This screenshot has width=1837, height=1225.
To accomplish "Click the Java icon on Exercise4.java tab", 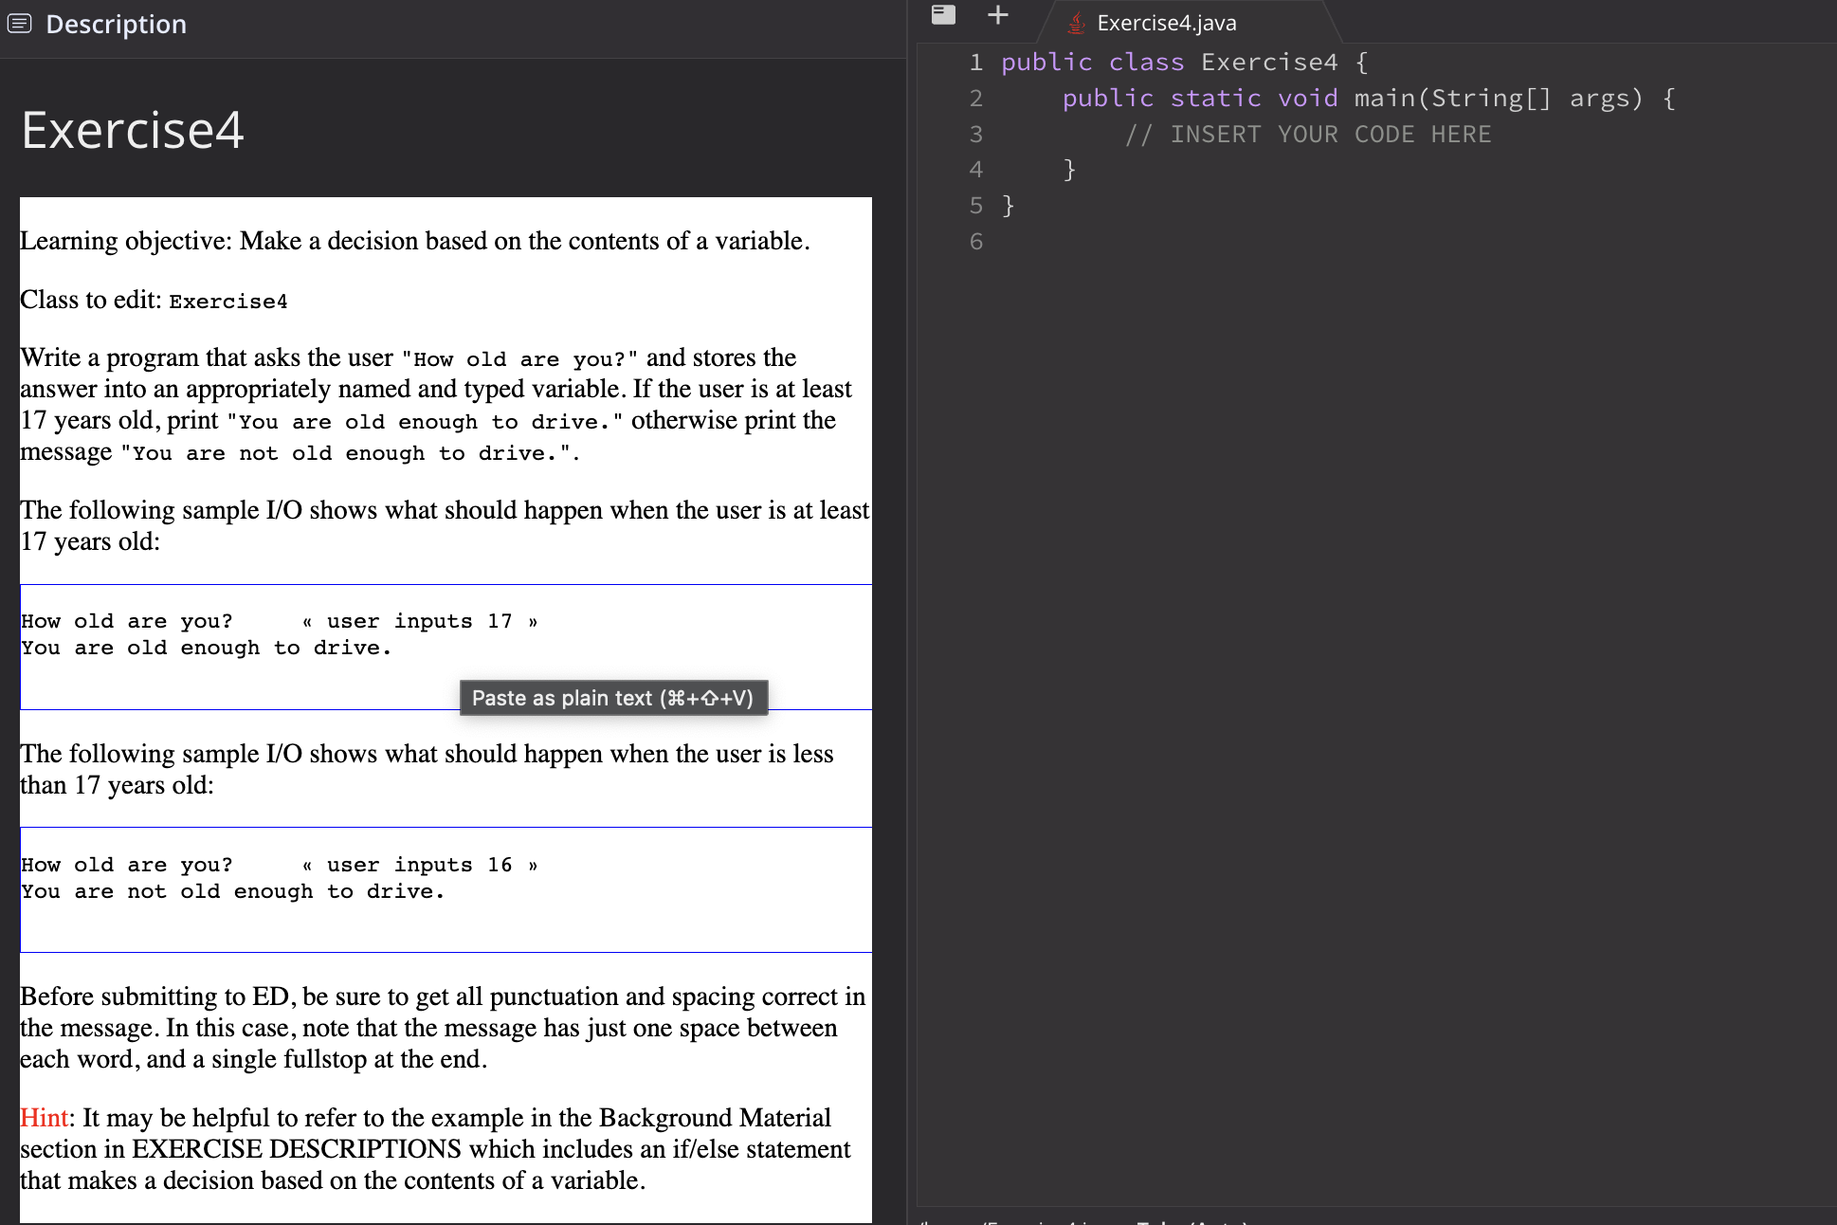I will coord(1076,23).
